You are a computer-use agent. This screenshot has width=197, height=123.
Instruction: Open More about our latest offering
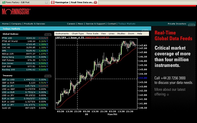pos(170,92)
